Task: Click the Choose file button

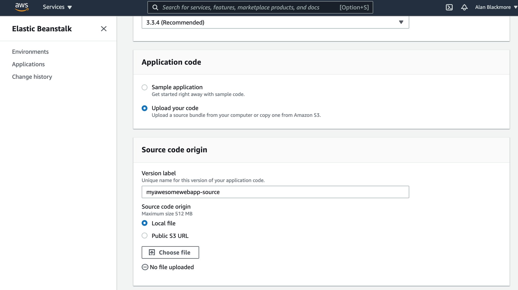Action: [x=170, y=252]
